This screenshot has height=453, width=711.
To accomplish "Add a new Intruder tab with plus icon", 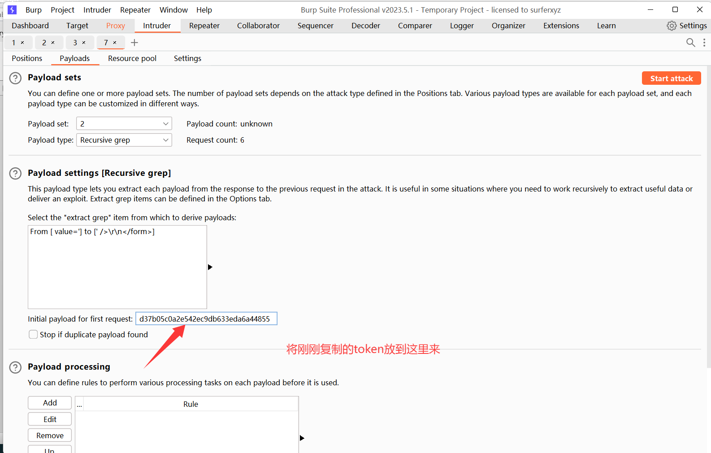I will pyautogui.click(x=134, y=43).
